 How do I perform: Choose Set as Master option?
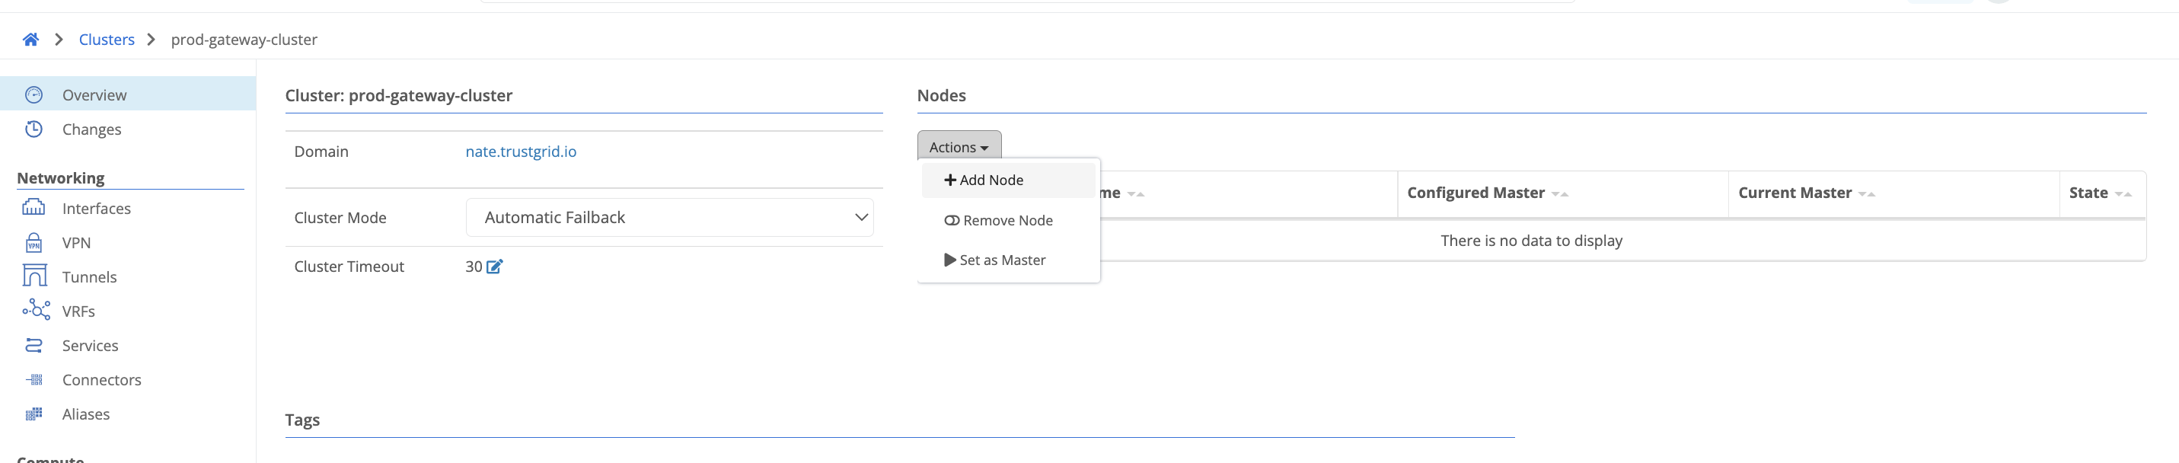click(x=995, y=260)
